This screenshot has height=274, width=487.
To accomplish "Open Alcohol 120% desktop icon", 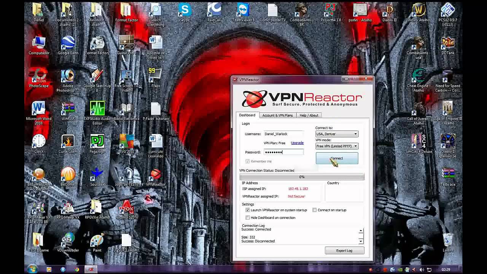I will (126, 210).
